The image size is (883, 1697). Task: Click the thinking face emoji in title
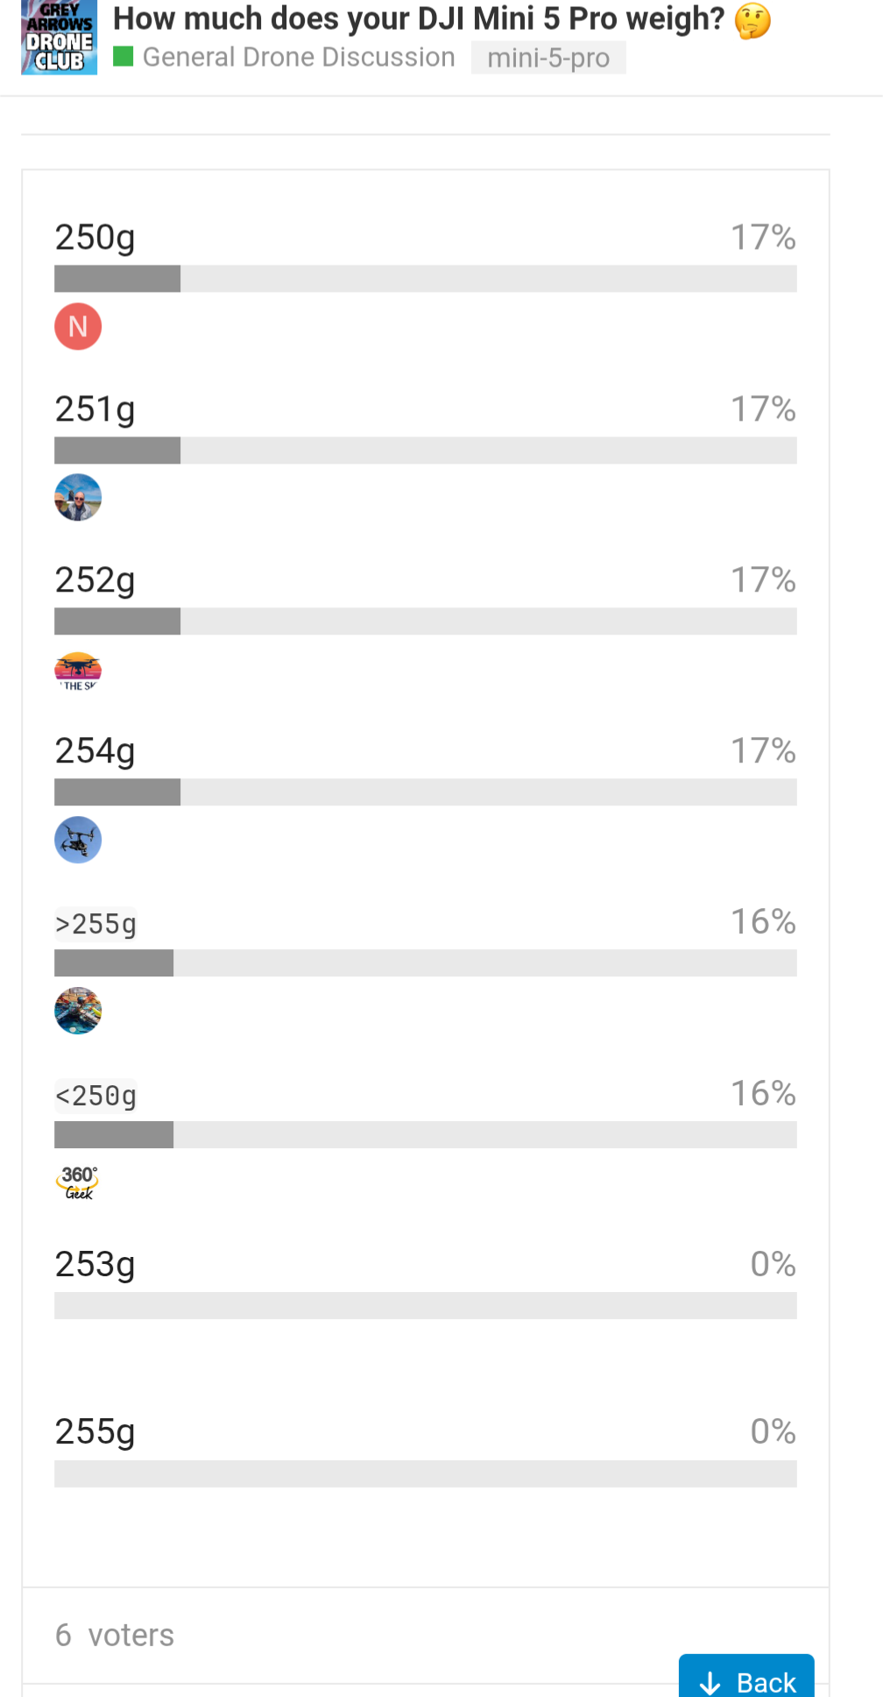point(752,20)
